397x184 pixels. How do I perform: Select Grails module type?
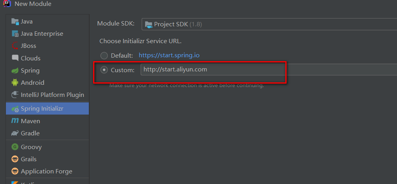point(47,159)
